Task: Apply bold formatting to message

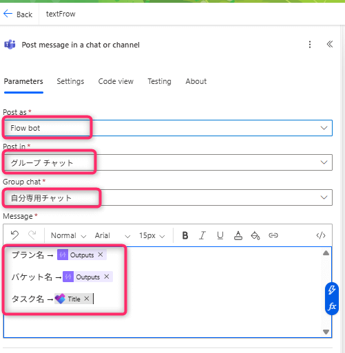Action: (x=185, y=235)
